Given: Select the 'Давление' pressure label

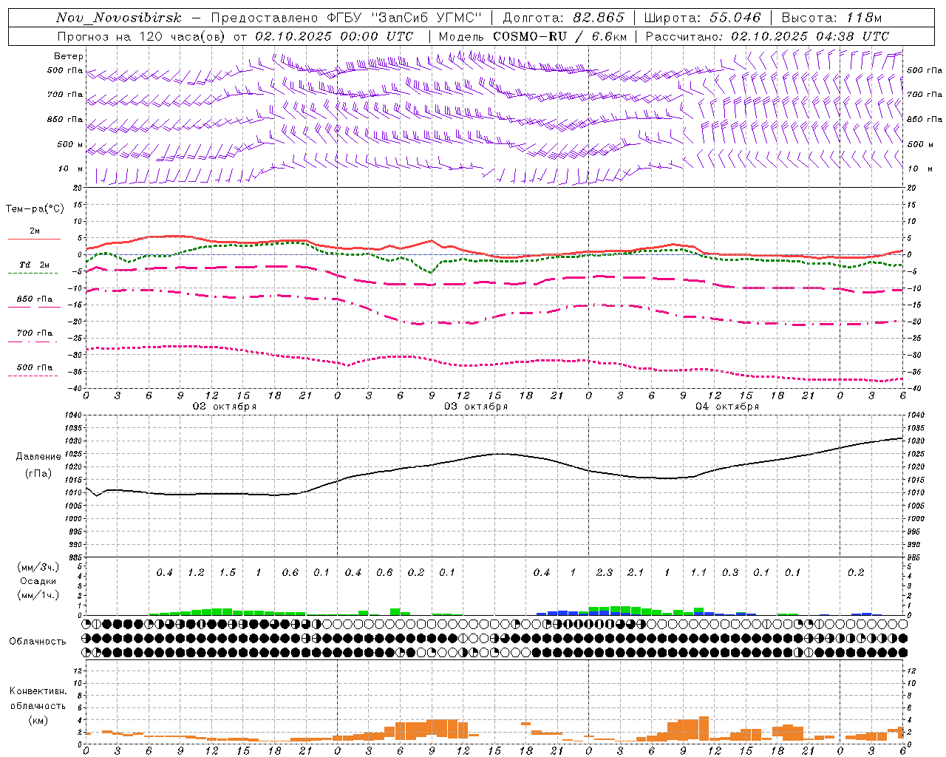Looking at the screenshot, I should click(x=38, y=456).
